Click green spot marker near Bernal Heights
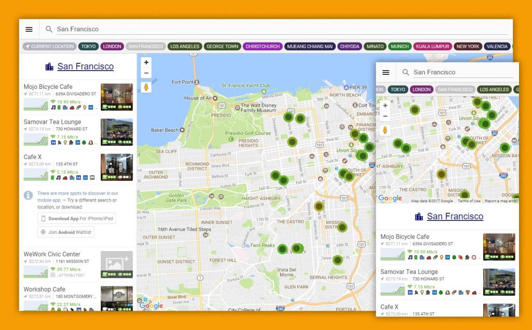 338,260
